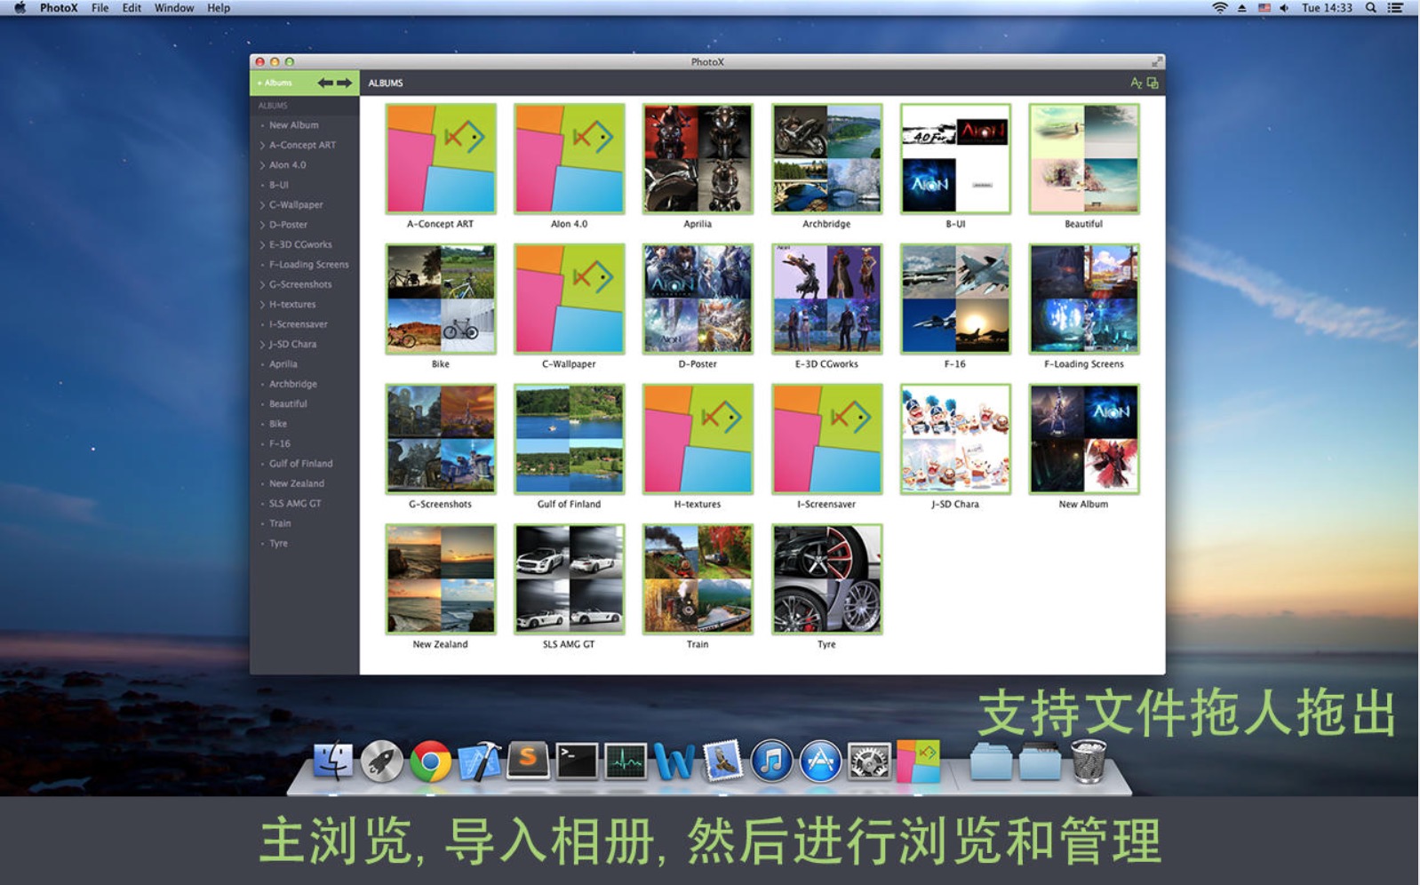Select New Album in the sidebar
Viewport: 1420px width, 885px height.
(294, 125)
